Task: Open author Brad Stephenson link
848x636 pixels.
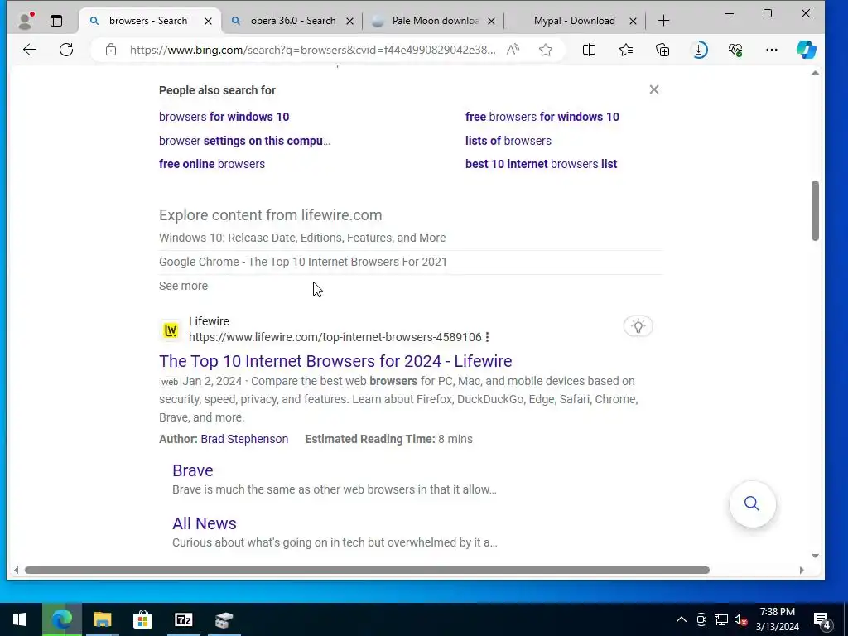Action: [244, 439]
